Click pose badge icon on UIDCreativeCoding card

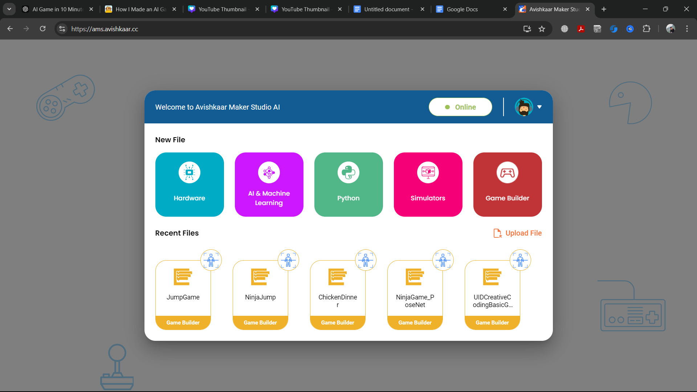click(x=520, y=260)
